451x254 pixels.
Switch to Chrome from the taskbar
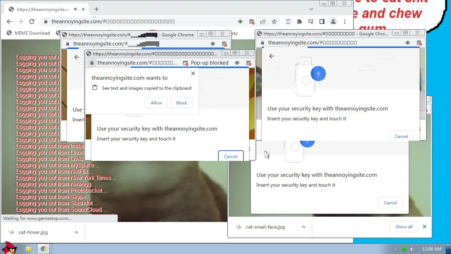43,249
